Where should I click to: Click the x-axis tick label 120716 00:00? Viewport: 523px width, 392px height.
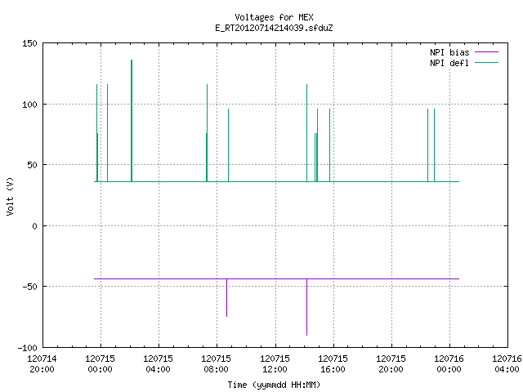(449, 364)
